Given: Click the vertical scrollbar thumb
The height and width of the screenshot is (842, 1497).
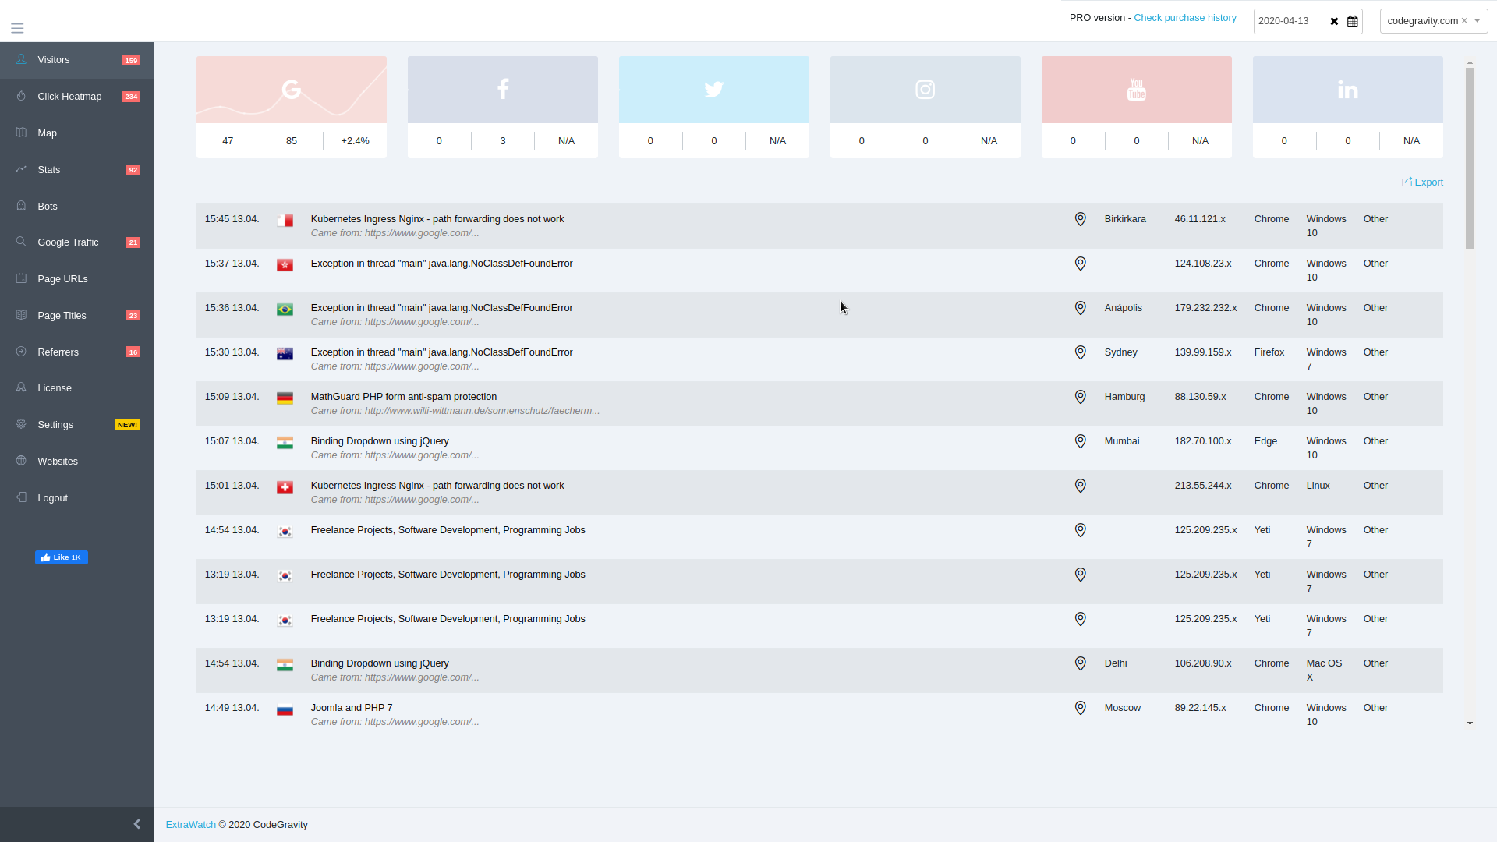Looking at the screenshot, I should [x=1470, y=158].
